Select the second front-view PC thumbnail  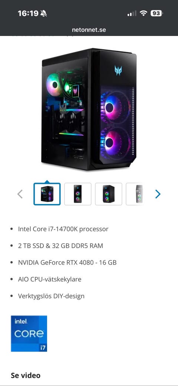tap(78, 194)
